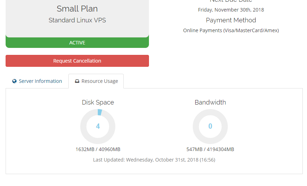
Task: Click the 547MB / 4194304MB bandwidth text
Action: [x=210, y=149]
